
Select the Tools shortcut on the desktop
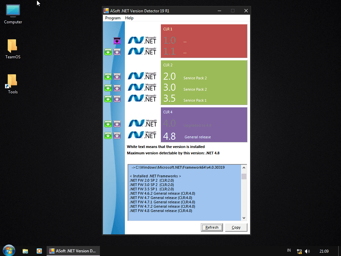point(13,84)
